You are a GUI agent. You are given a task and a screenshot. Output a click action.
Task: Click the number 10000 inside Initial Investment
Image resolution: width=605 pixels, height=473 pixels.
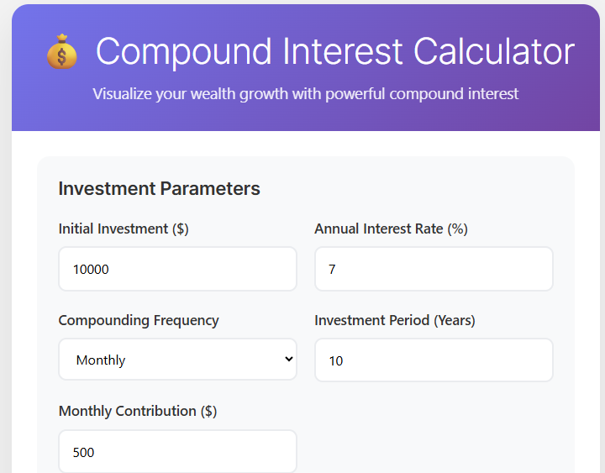pyautogui.click(x=91, y=270)
